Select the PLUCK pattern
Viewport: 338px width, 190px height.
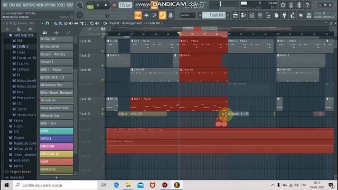(57, 138)
